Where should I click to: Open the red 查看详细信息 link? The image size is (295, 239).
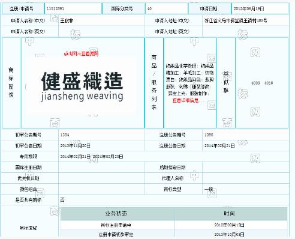tap(185, 100)
